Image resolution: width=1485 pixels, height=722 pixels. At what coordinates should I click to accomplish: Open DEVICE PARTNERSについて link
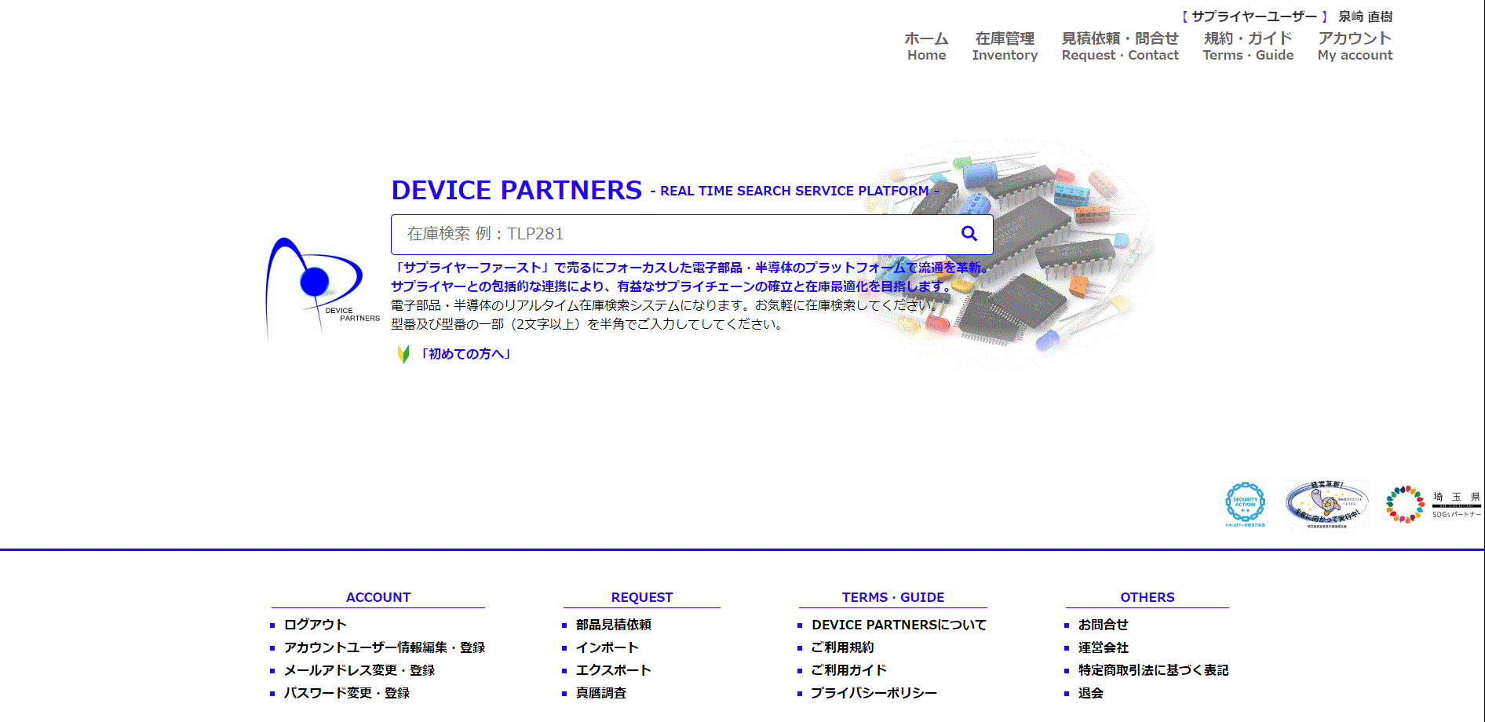899,625
